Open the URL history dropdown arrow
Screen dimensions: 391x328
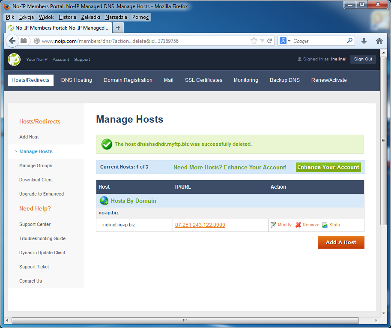tap(262, 41)
